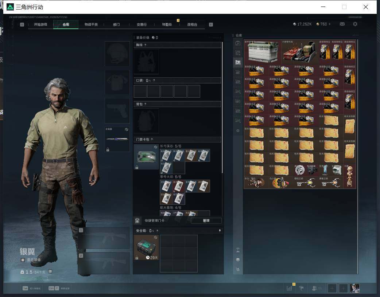Viewport: 380px width, 297px height.
Task: Open the 特勤处 tab
Action: [x=167, y=24]
